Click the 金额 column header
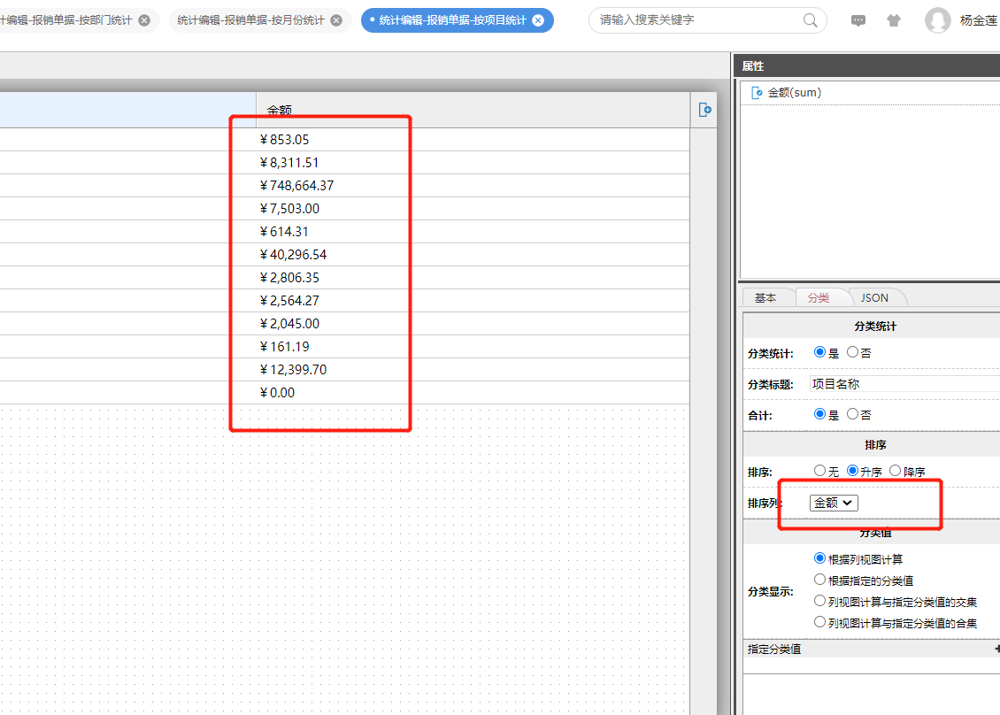Screen dimensions: 1000x715 click(x=473, y=110)
